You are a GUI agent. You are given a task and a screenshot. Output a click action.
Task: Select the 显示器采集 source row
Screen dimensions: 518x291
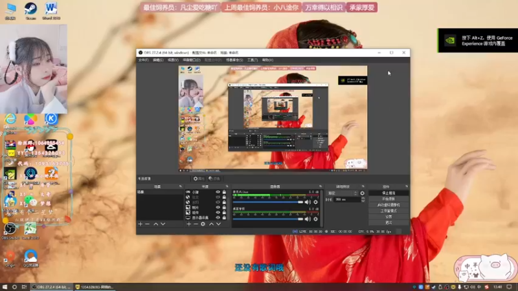(x=206, y=218)
